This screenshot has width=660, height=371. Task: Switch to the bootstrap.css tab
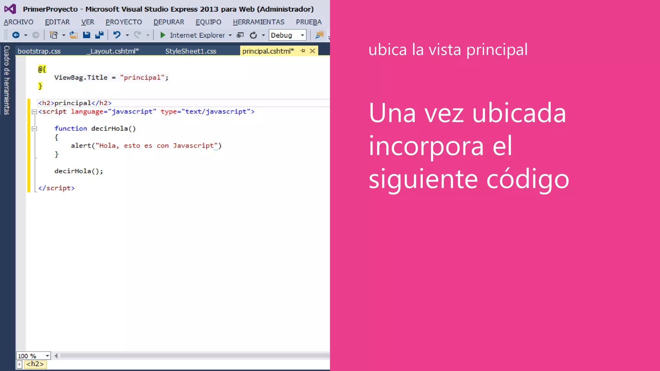coord(39,51)
